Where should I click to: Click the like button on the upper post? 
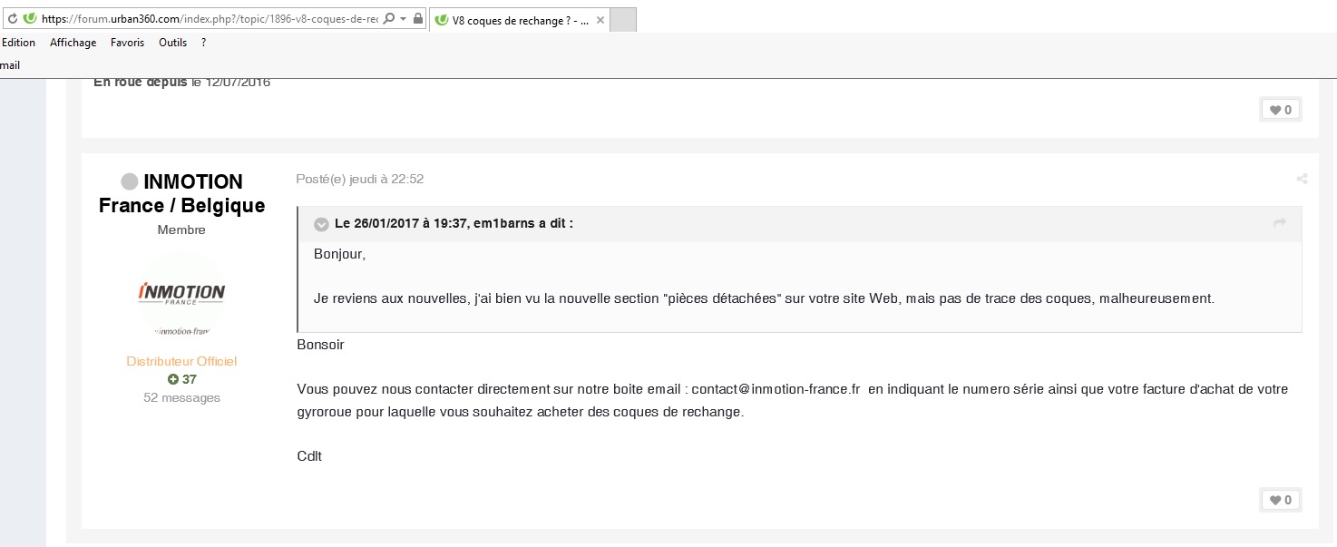point(1281,110)
